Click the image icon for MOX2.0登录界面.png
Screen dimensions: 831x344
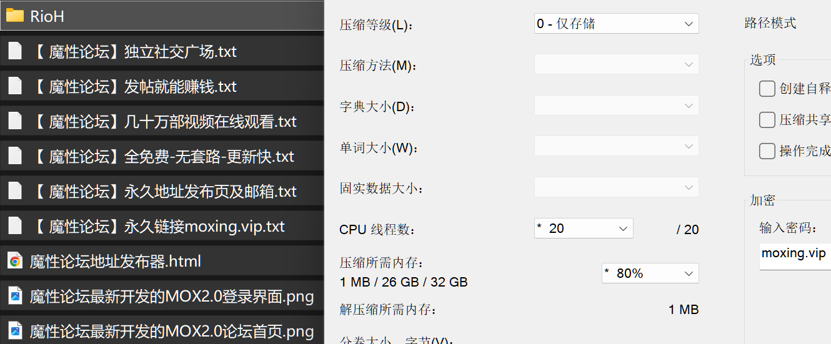(15, 296)
